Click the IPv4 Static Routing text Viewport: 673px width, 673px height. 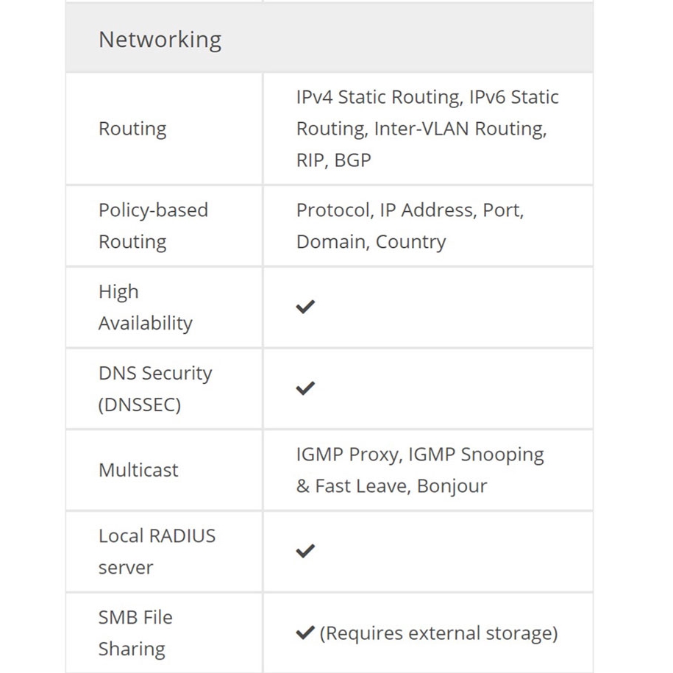point(377,97)
